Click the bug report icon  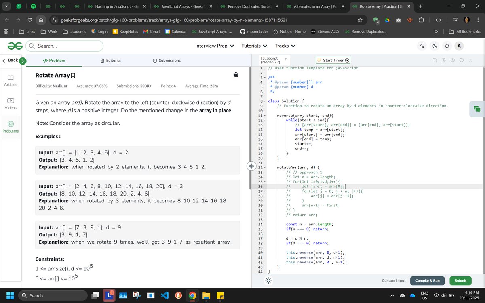click(236, 75)
